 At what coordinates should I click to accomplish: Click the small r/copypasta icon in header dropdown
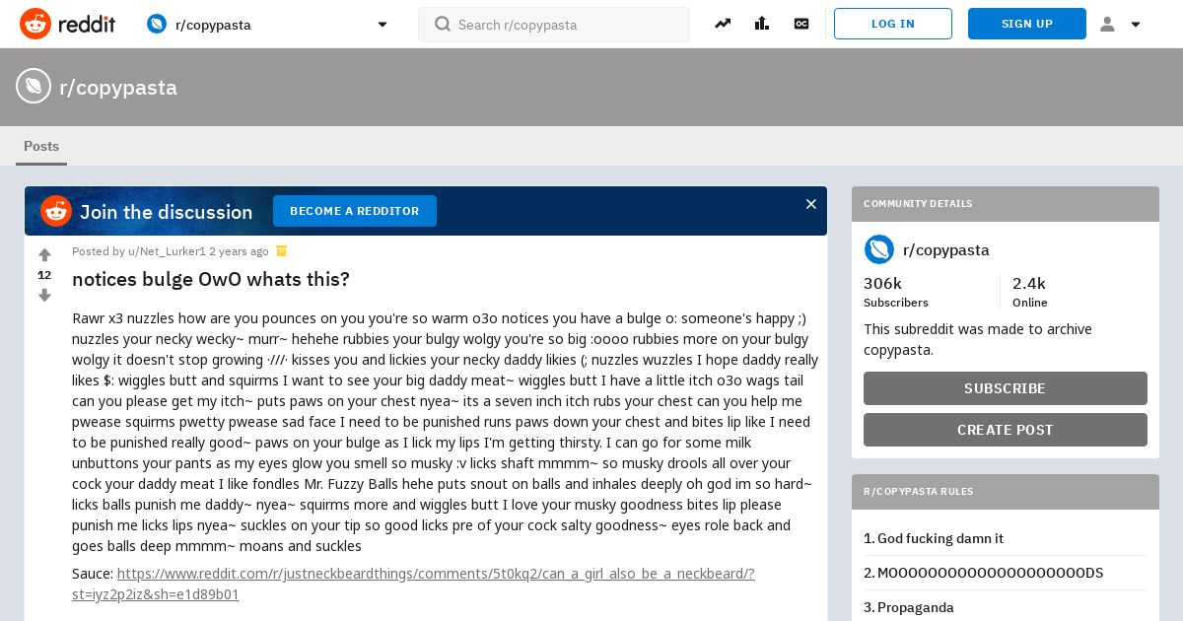coord(157,24)
